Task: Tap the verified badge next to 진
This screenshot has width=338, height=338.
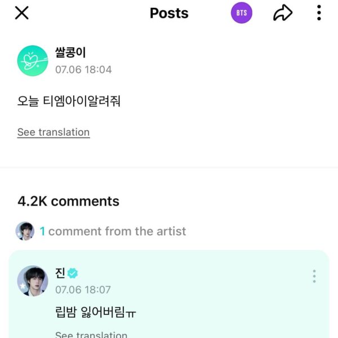Action: tap(73, 273)
